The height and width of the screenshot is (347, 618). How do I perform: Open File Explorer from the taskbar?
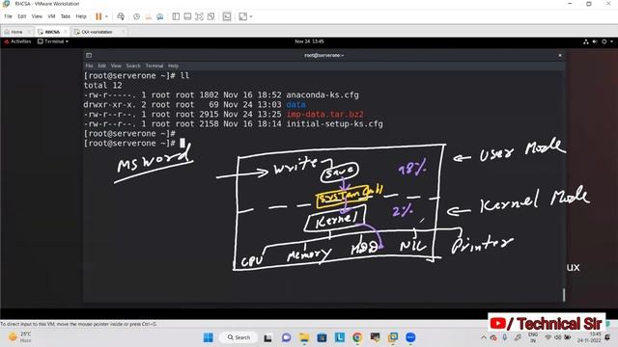[x=304, y=337]
